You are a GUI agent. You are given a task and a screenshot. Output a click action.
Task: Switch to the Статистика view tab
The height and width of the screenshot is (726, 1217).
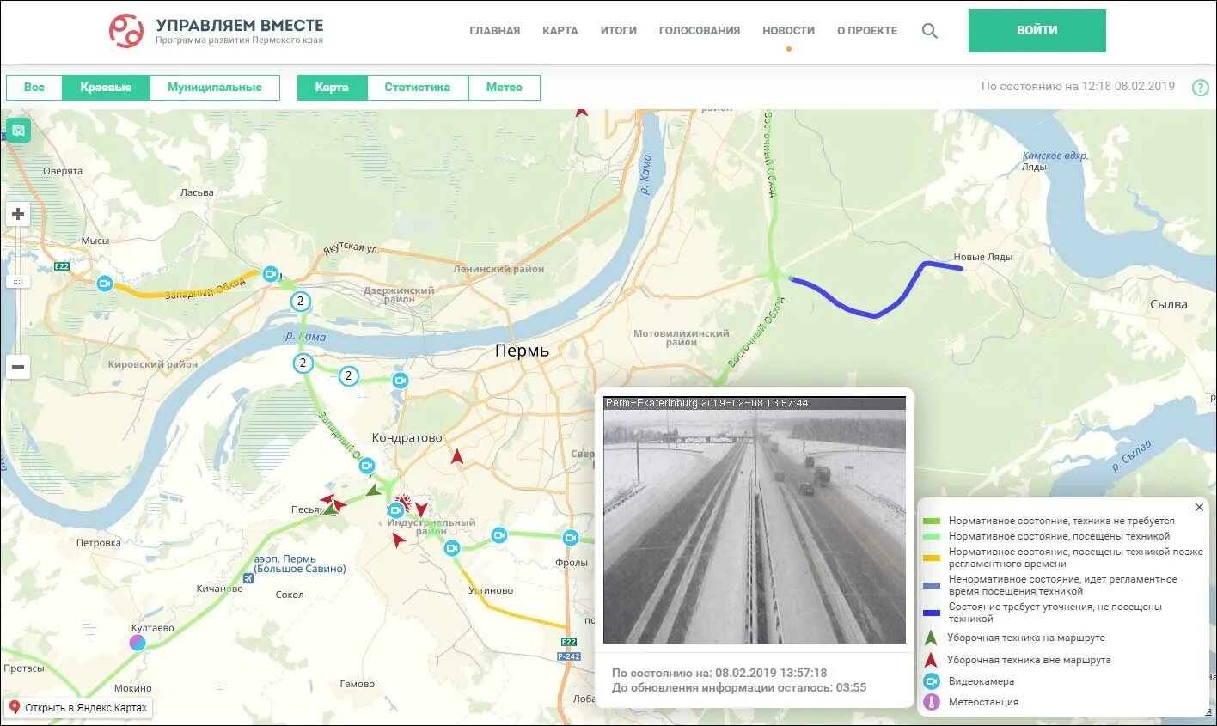click(x=418, y=88)
